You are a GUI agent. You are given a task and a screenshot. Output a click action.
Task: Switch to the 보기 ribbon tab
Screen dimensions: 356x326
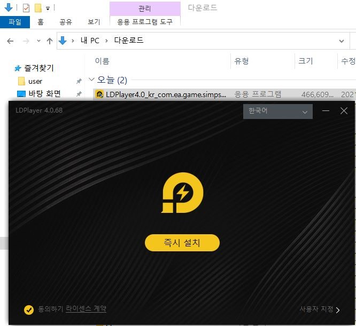(94, 22)
